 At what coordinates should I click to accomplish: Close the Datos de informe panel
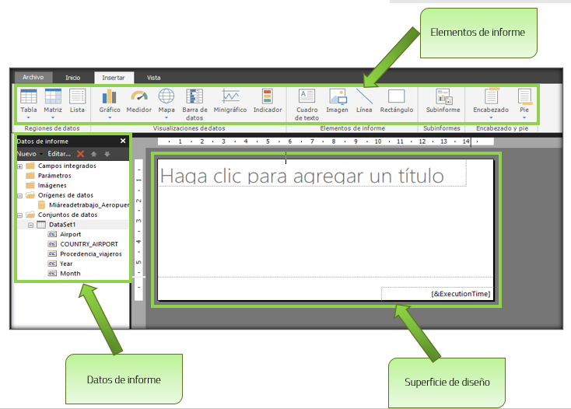[123, 141]
